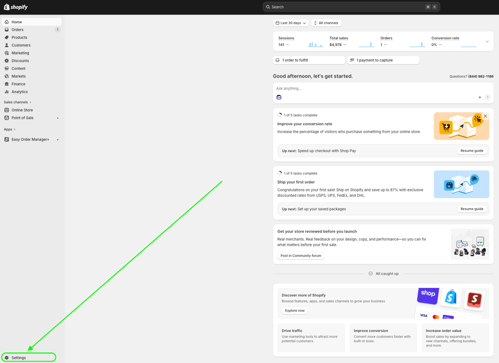
Task: Open the Last 30 days date range dropdown
Action: click(290, 23)
